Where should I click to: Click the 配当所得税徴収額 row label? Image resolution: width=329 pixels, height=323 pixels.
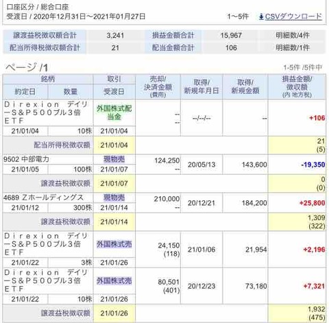click(62, 145)
